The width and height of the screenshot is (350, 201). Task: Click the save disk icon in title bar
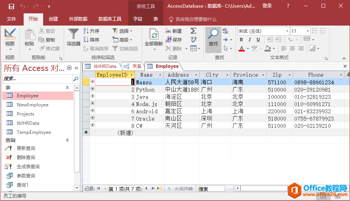[x=11, y=6]
